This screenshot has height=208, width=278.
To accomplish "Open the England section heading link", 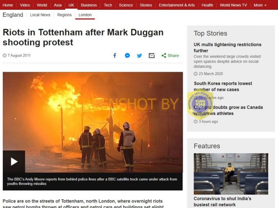I will pyautogui.click(x=13, y=15).
